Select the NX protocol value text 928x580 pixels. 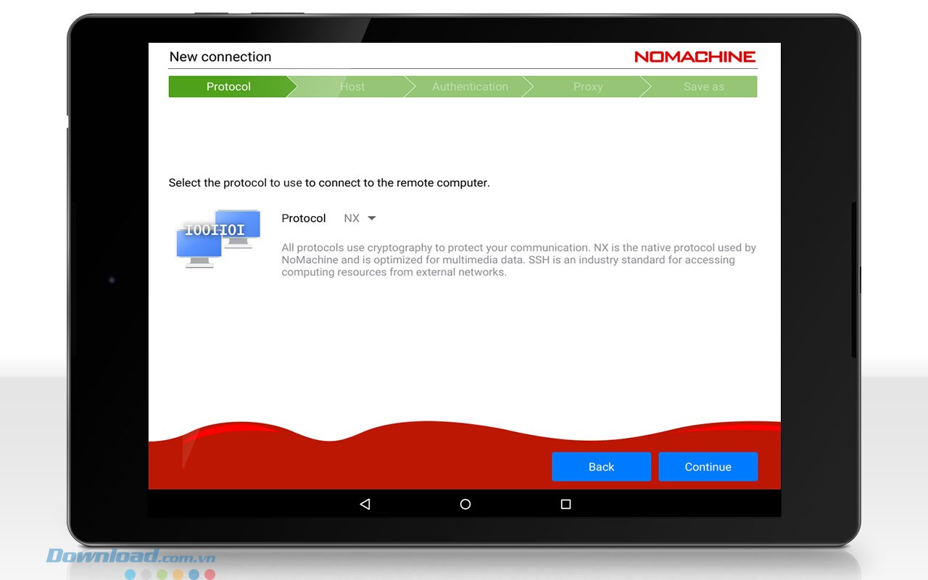point(352,218)
